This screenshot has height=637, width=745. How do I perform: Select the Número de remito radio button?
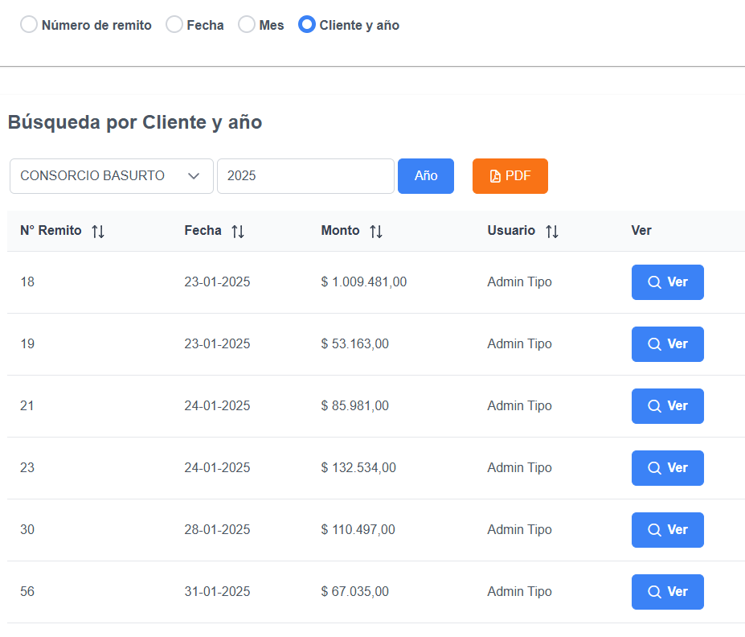(29, 25)
